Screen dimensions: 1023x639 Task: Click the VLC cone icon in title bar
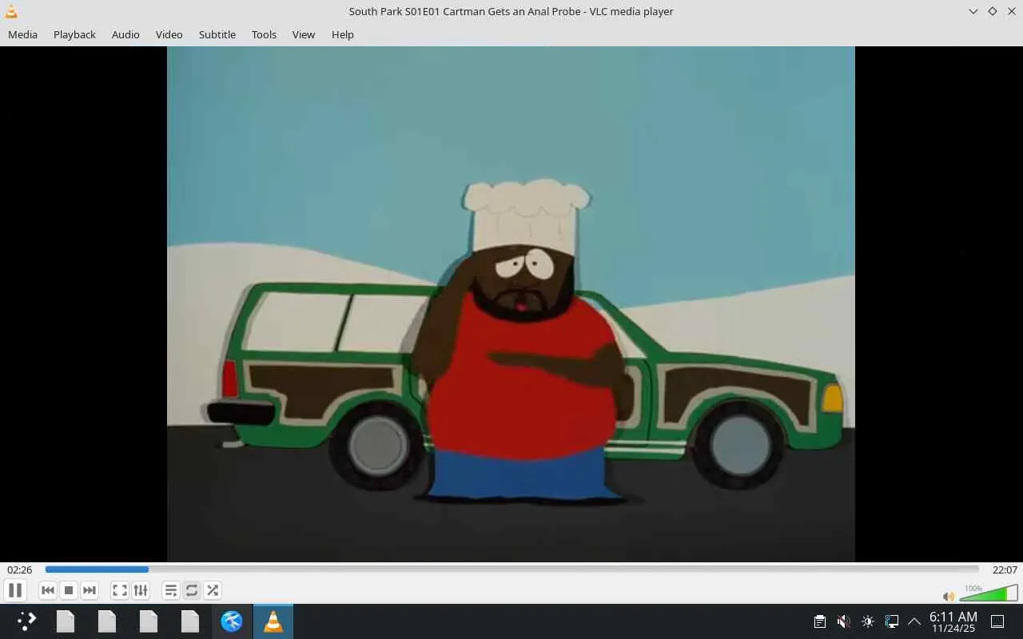11,11
